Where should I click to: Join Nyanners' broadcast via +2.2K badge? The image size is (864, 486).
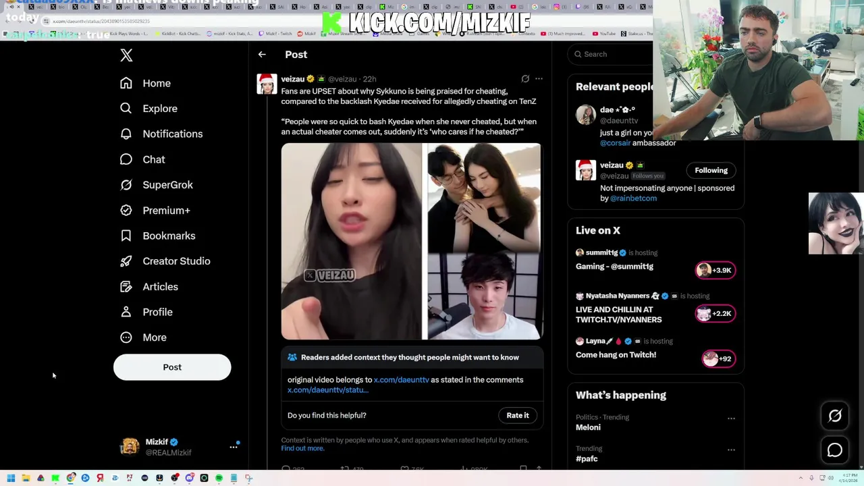point(715,313)
